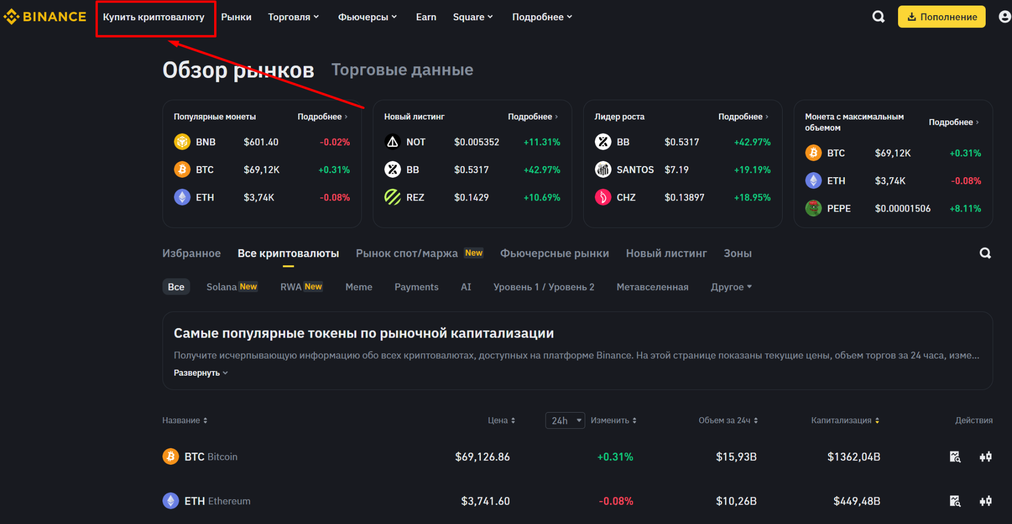This screenshot has width=1012, height=524.
Task: Open the user profile account icon
Action: [1004, 17]
